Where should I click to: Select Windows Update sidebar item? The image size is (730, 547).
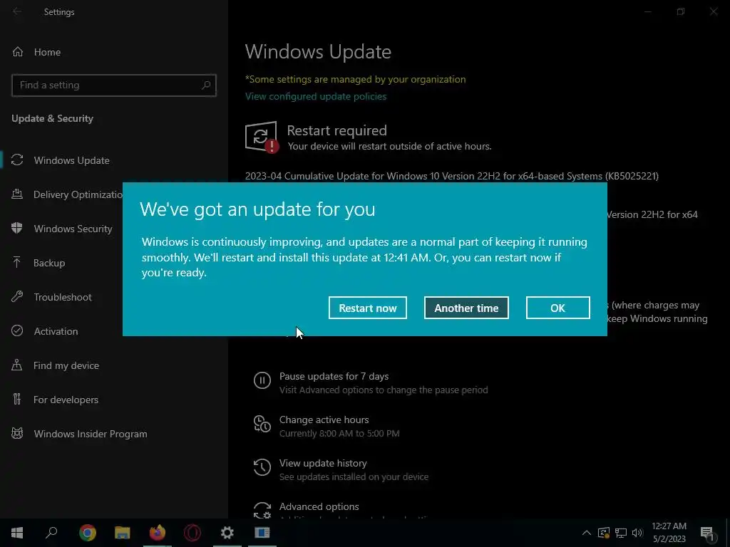point(72,160)
